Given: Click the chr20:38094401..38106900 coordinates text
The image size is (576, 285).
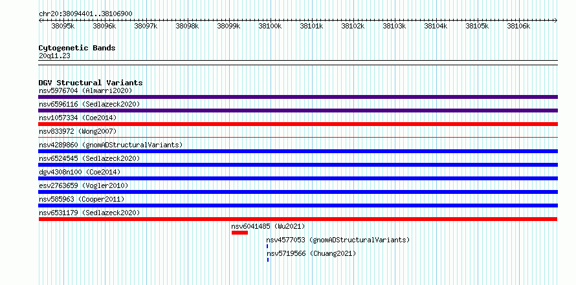Looking at the screenshot, I should point(85,14).
